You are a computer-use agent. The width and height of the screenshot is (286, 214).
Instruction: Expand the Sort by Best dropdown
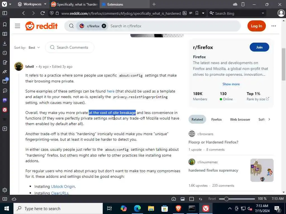[34, 47]
